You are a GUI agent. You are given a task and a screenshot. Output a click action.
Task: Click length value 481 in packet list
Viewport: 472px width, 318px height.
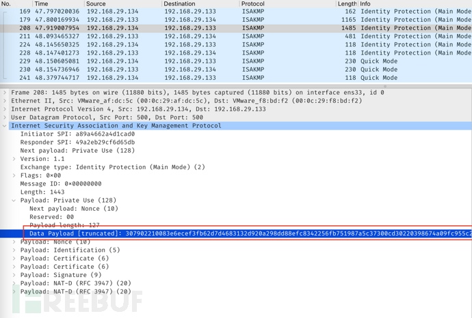350,36
